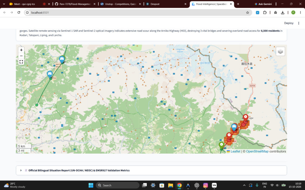Click the topmost blue building marker near NH1
305x190 pixels.
tap(62, 60)
